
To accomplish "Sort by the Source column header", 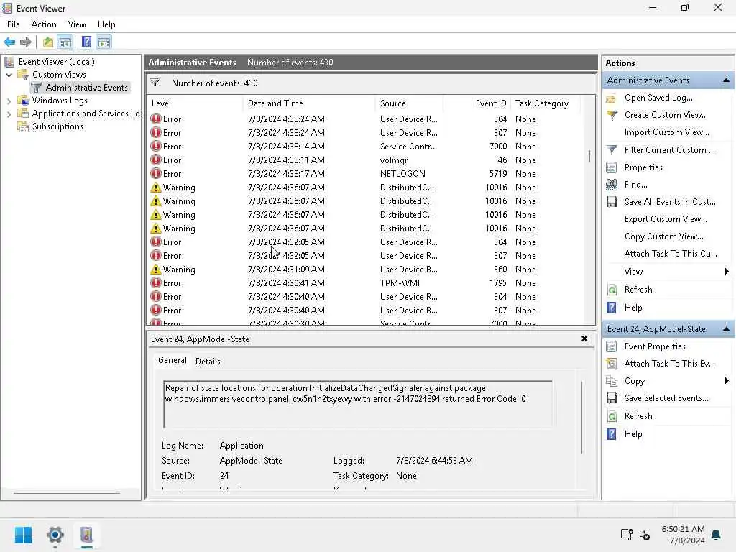I will click(x=409, y=103).
